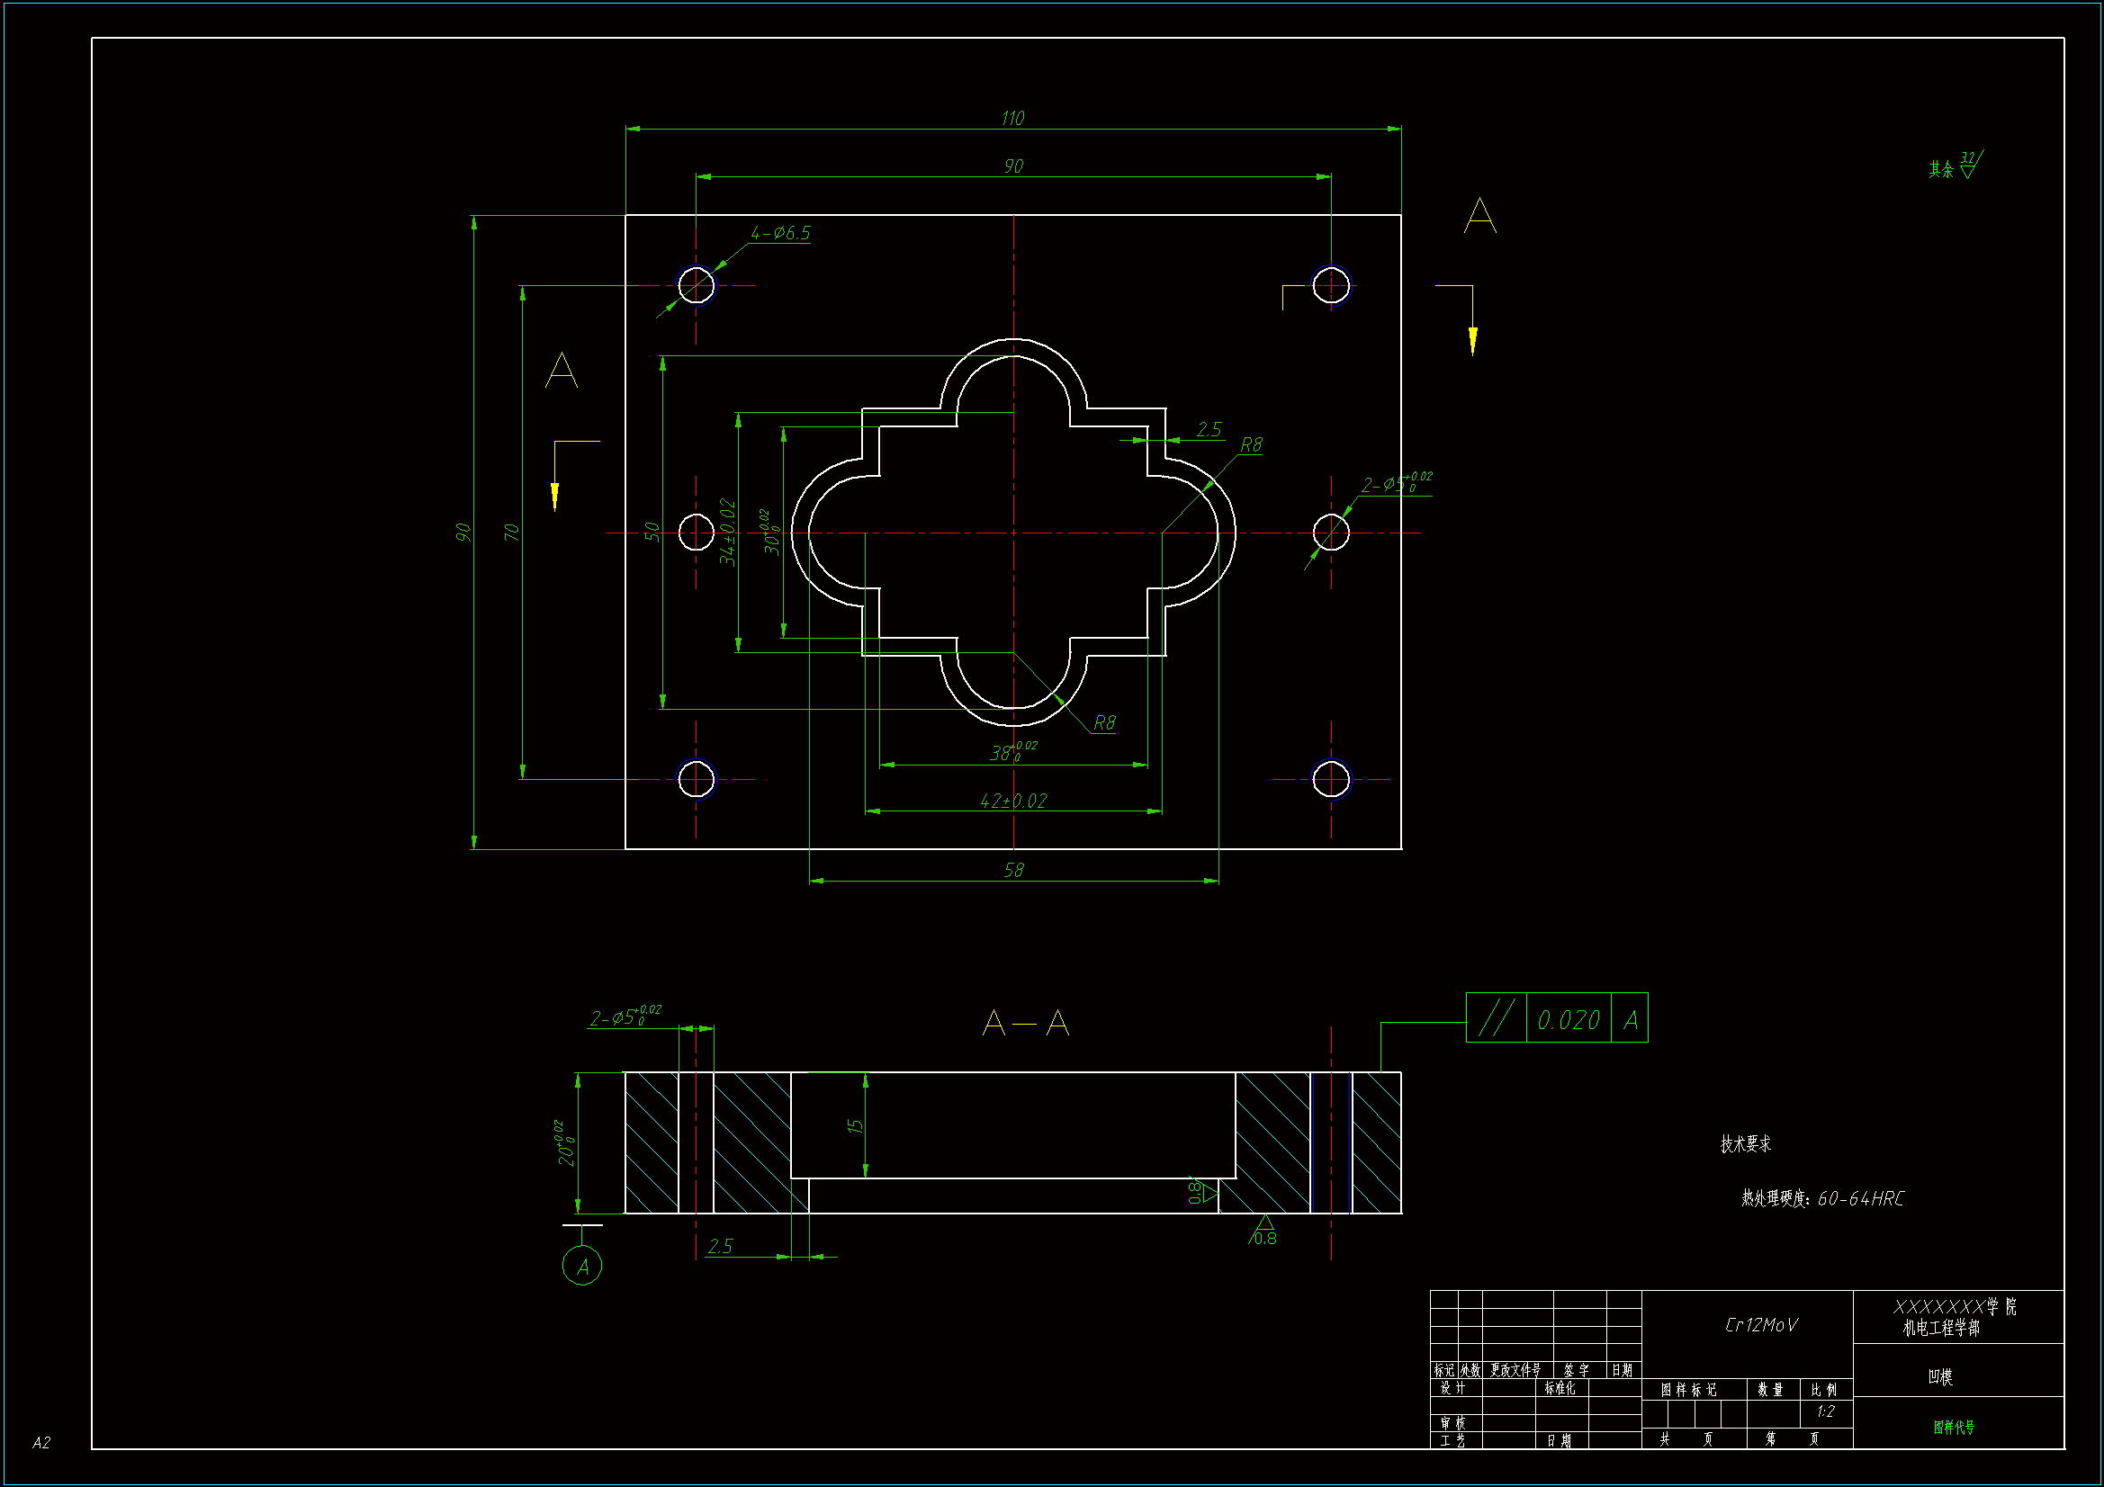This screenshot has width=2104, height=1487.
Task: Click the right-middle Ø5 dowel pin hole
Action: tap(1331, 533)
